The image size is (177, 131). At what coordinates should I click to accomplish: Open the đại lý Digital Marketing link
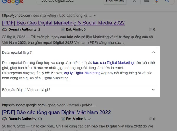click(82, 73)
